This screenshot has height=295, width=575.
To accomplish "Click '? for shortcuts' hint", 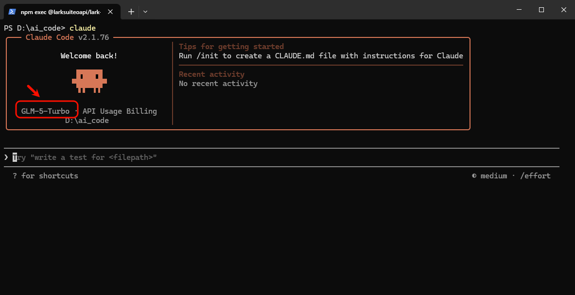I will pyautogui.click(x=46, y=176).
